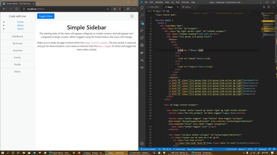Open the Run and Debug view in VS Code
Viewport: 277px width, 155px height.
(x=142, y=30)
